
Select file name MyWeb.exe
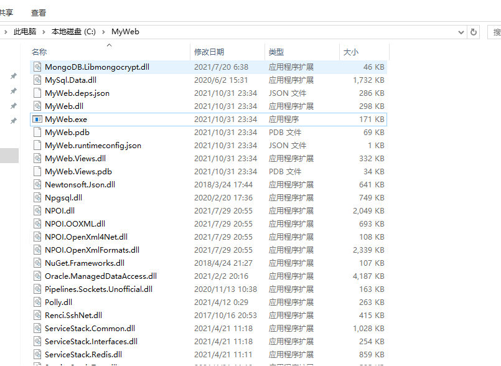click(x=66, y=120)
